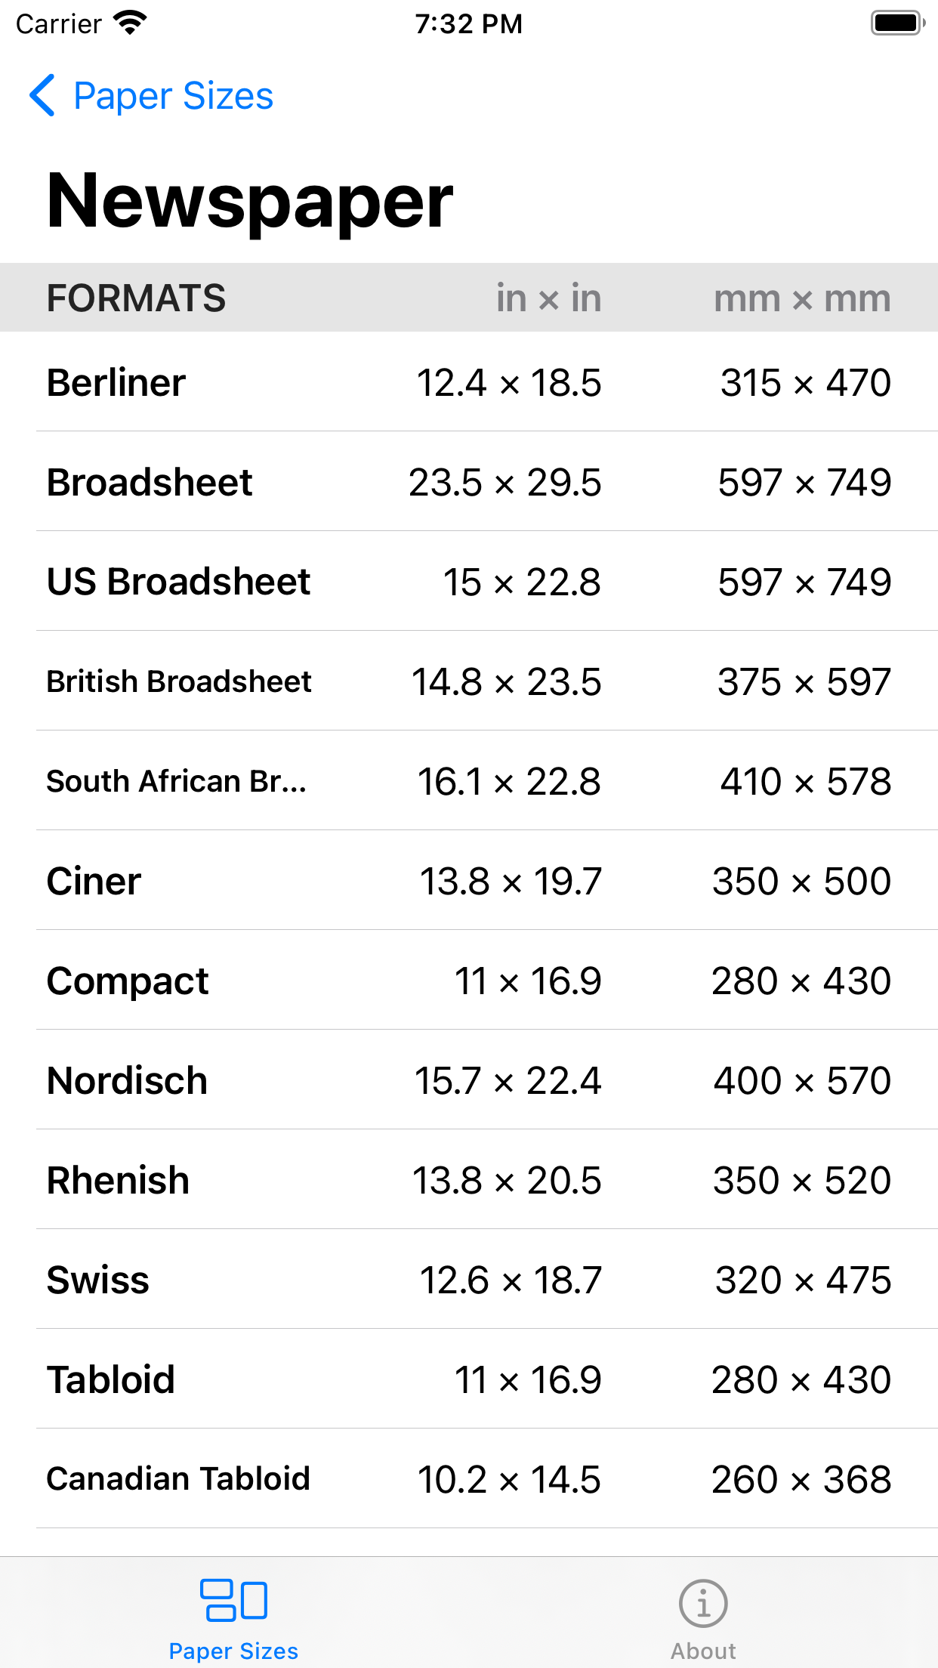Viewport: 938px width, 1668px height.
Task: Tap the truncated South African Br... row
Action: 469,781
